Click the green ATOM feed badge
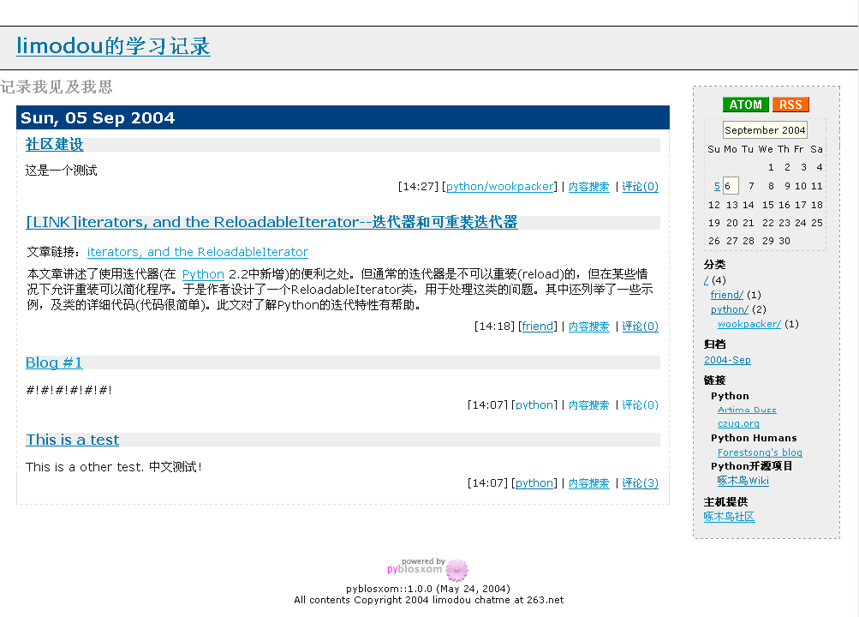 point(745,105)
